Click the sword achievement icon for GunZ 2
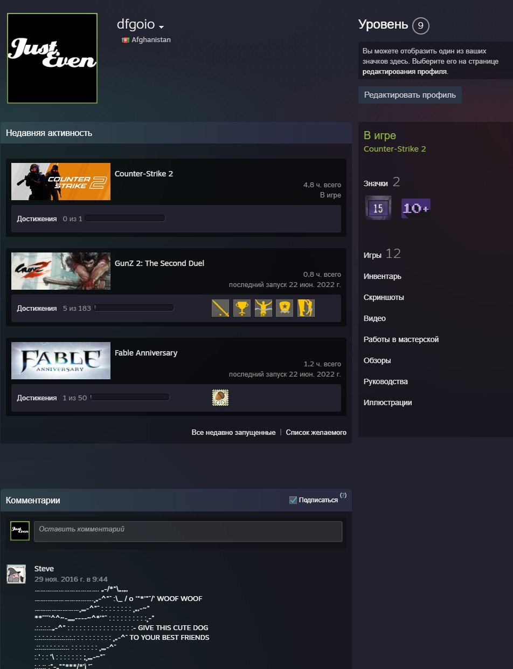This screenshot has height=669, width=513. tap(220, 308)
